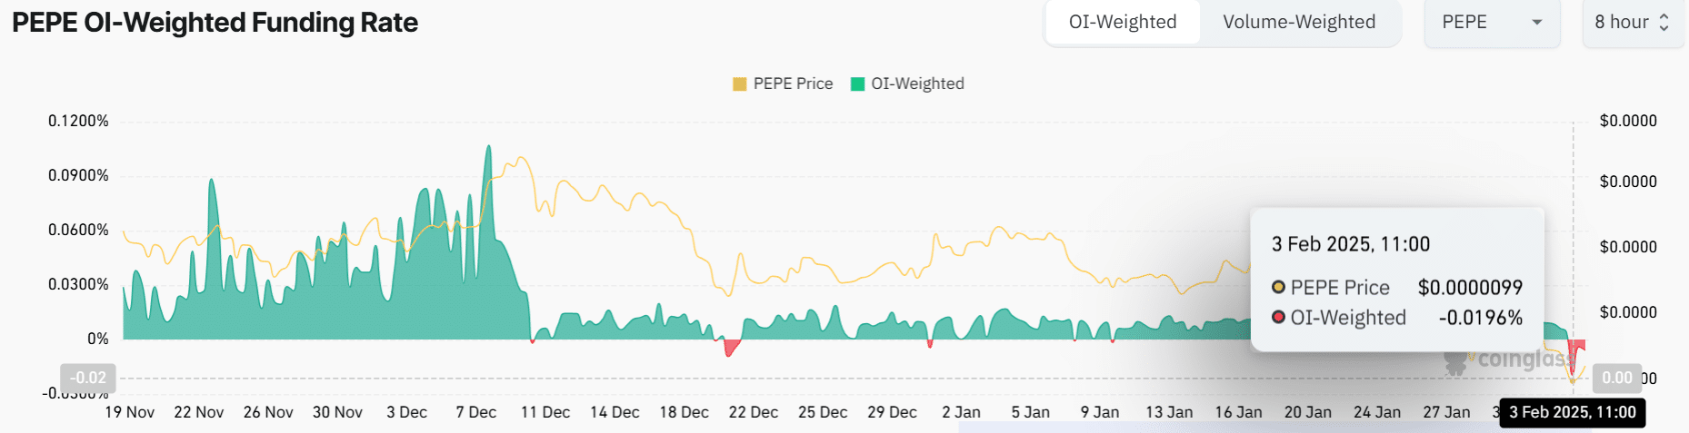Click the yellow PEPE Price tooltip marker
The height and width of the screenshot is (433, 1689).
[1278, 288]
